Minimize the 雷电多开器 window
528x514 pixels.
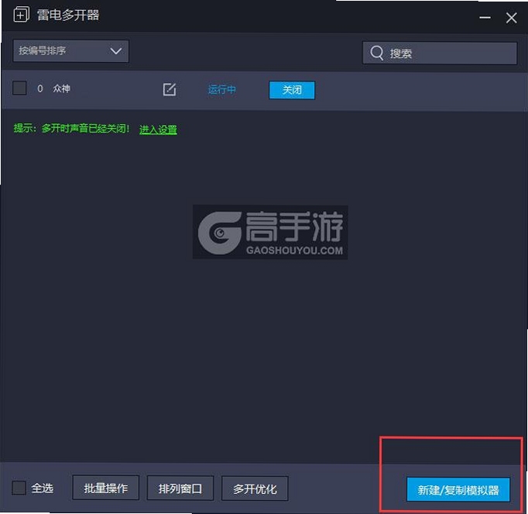485,18
